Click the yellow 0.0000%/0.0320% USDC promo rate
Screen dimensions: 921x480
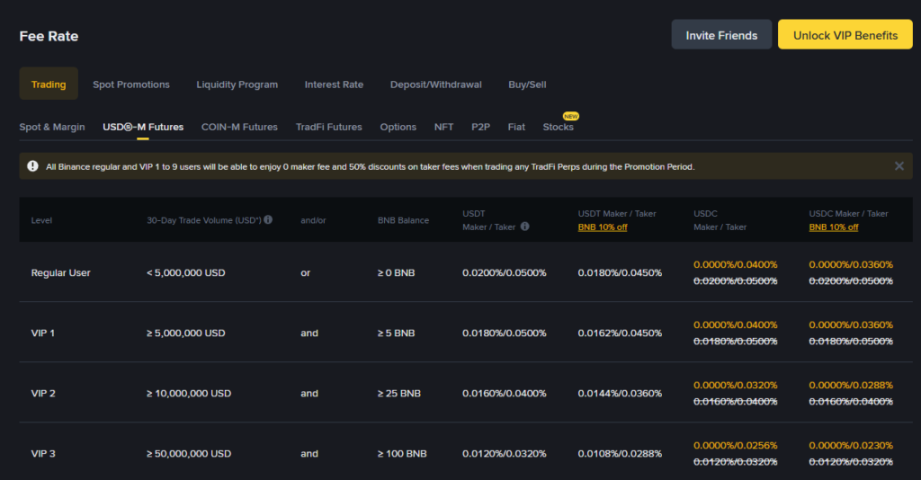(736, 385)
